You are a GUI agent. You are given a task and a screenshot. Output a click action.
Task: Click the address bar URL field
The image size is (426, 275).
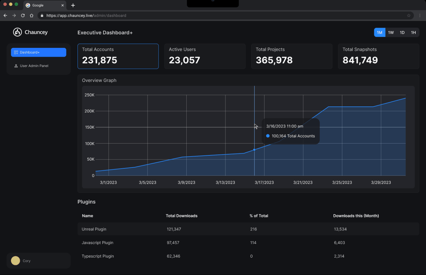225,15
